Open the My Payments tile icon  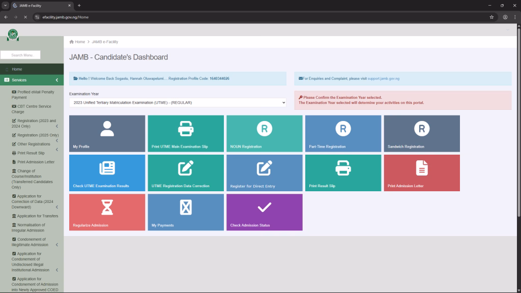tap(186, 207)
